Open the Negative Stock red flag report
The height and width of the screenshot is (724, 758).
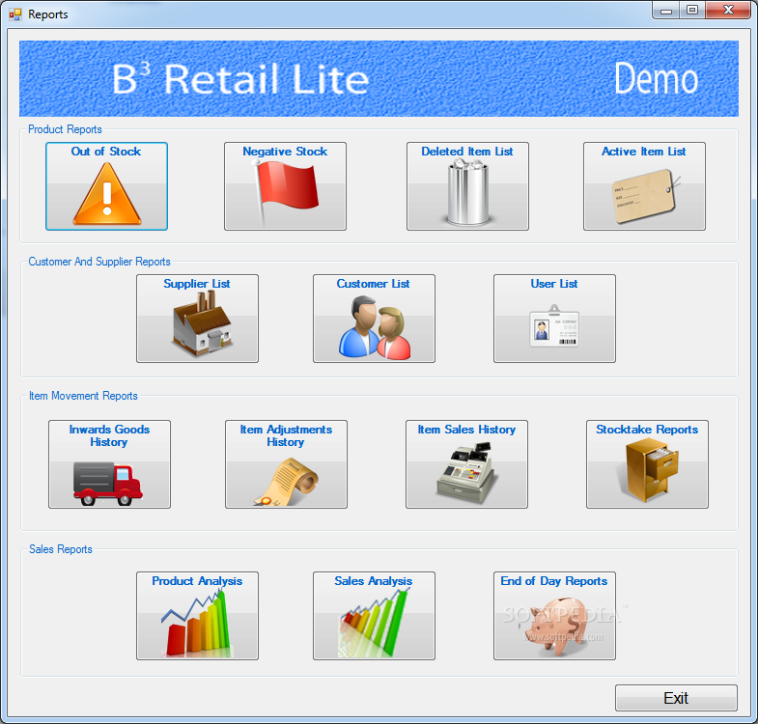[285, 186]
